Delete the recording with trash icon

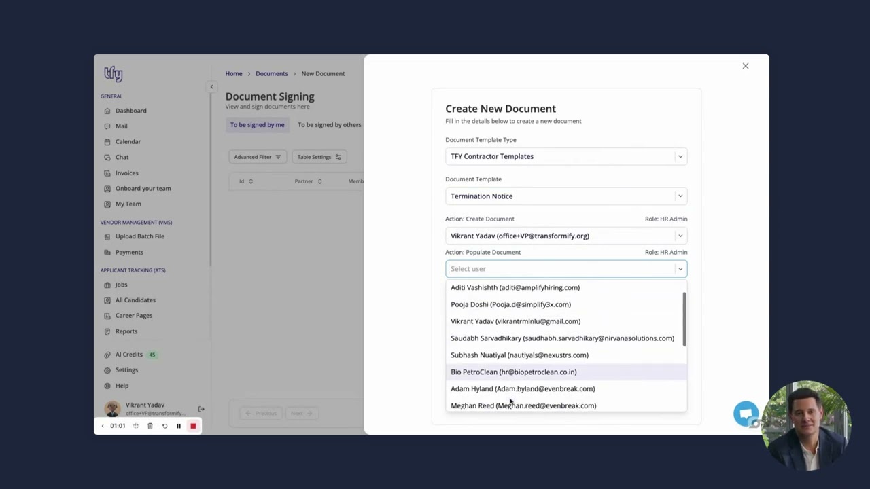coord(150,426)
